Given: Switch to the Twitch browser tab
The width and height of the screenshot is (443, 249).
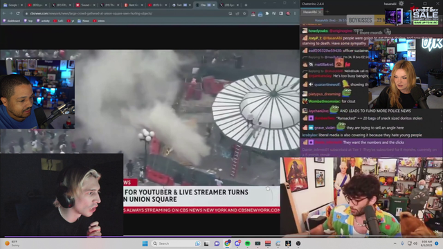Looking at the screenshot, I should click(x=181, y=5).
